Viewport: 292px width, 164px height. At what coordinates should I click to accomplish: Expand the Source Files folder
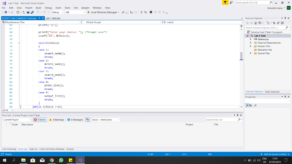coord(251,53)
